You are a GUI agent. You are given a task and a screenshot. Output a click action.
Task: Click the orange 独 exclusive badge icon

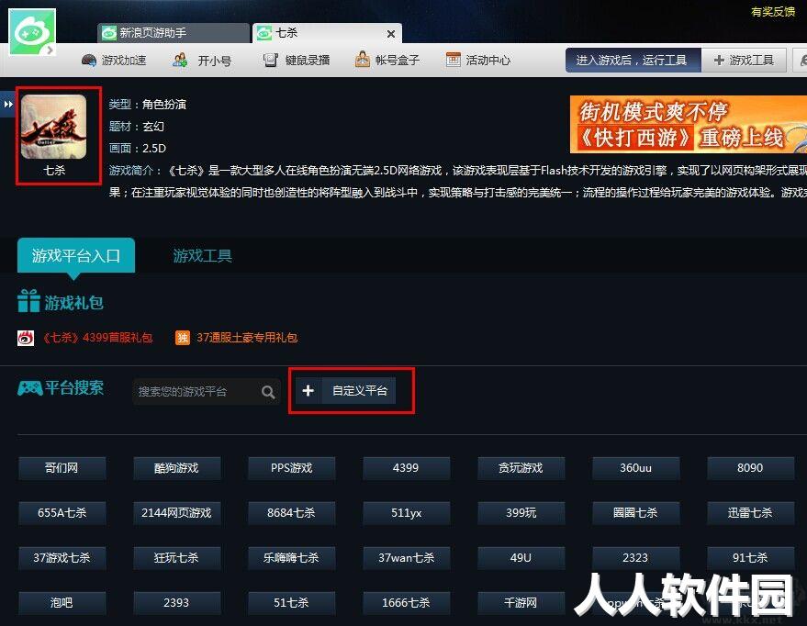183,338
